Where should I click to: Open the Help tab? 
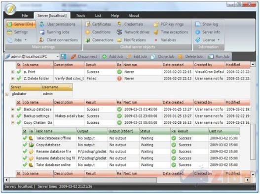coord(115,16)
